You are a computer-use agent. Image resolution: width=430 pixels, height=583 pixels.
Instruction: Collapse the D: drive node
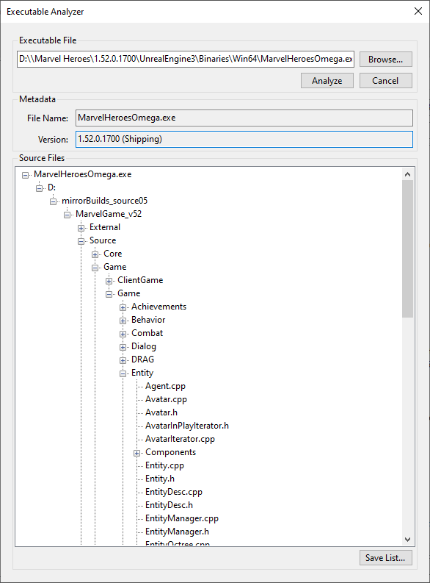pyautogui.click(x=40, y=188)
